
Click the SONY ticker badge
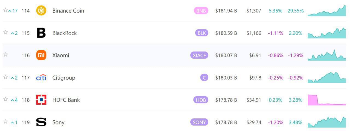[199, 122]
